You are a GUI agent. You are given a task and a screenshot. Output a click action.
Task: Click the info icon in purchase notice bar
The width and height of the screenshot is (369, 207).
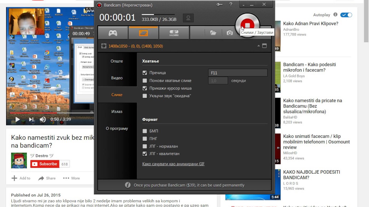pos(128,185)
